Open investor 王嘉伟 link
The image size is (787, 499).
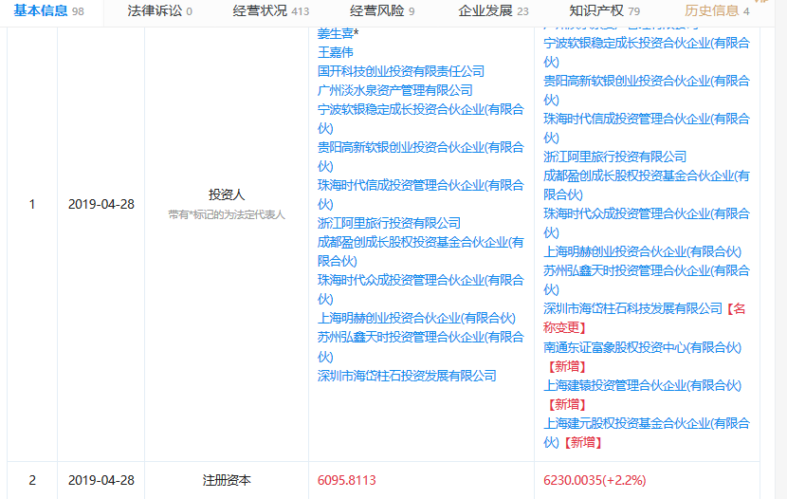[x=336, y=52]
